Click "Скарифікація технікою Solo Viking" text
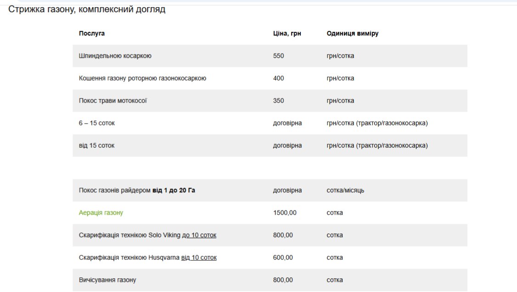Image resolution: width=517 pixels, height=292 pixels. 129,235
